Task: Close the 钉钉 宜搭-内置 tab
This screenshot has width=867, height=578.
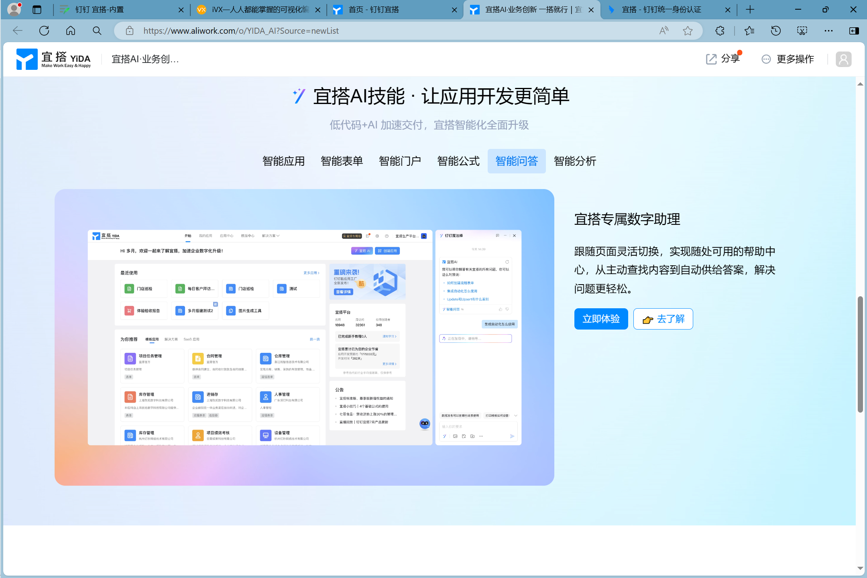Action: coord(181,10)
